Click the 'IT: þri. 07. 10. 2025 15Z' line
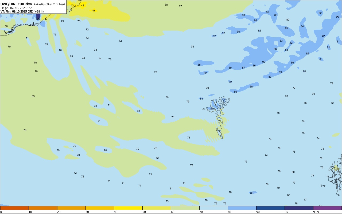The width and height of the screenshot is (342, 214). point(17,8)
